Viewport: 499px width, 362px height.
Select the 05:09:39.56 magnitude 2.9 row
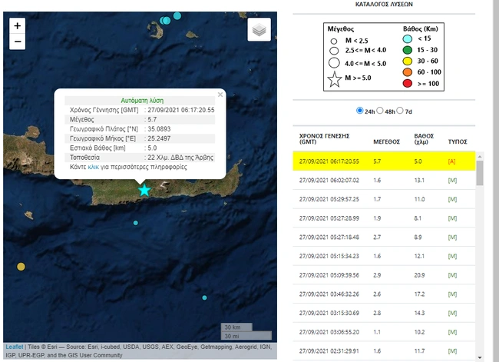[x=385, y=274]
